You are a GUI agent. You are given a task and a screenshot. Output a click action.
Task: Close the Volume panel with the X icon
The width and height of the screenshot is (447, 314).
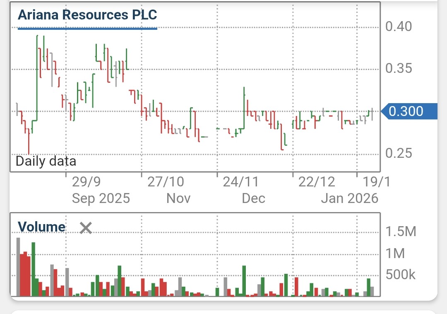[x=86, y=228]
